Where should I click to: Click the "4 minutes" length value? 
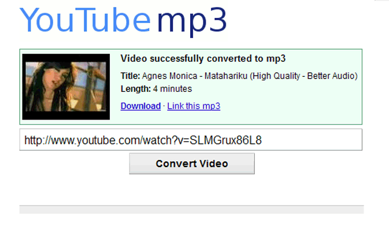point(172,89)
